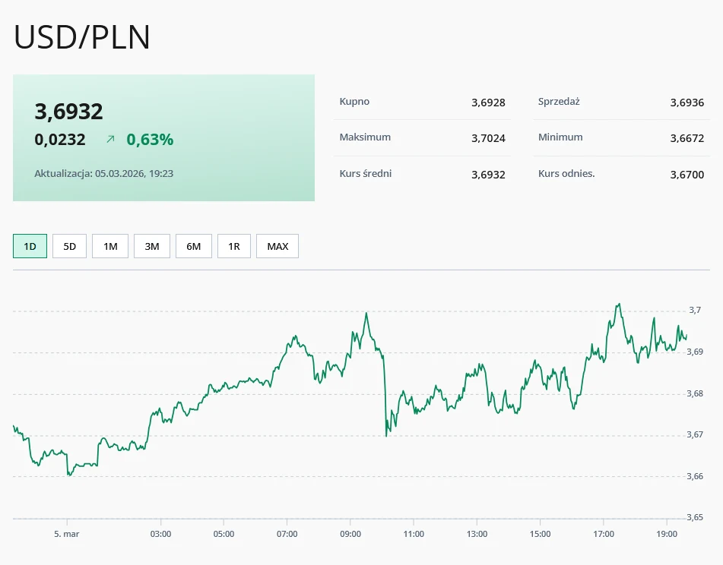Switch to the 5D chart view
This screenshot has width=723, height=565.
69,245
